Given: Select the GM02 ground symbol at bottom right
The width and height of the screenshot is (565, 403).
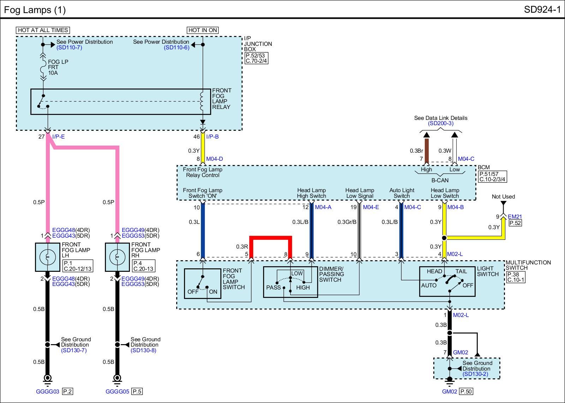Looking at the screenshot, I should pyautogui.click(x=450, y=380).
